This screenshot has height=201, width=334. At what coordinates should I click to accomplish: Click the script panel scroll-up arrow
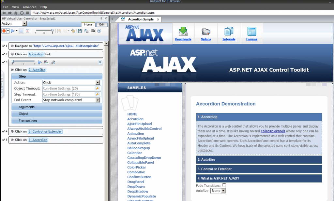tap(106, 44)
